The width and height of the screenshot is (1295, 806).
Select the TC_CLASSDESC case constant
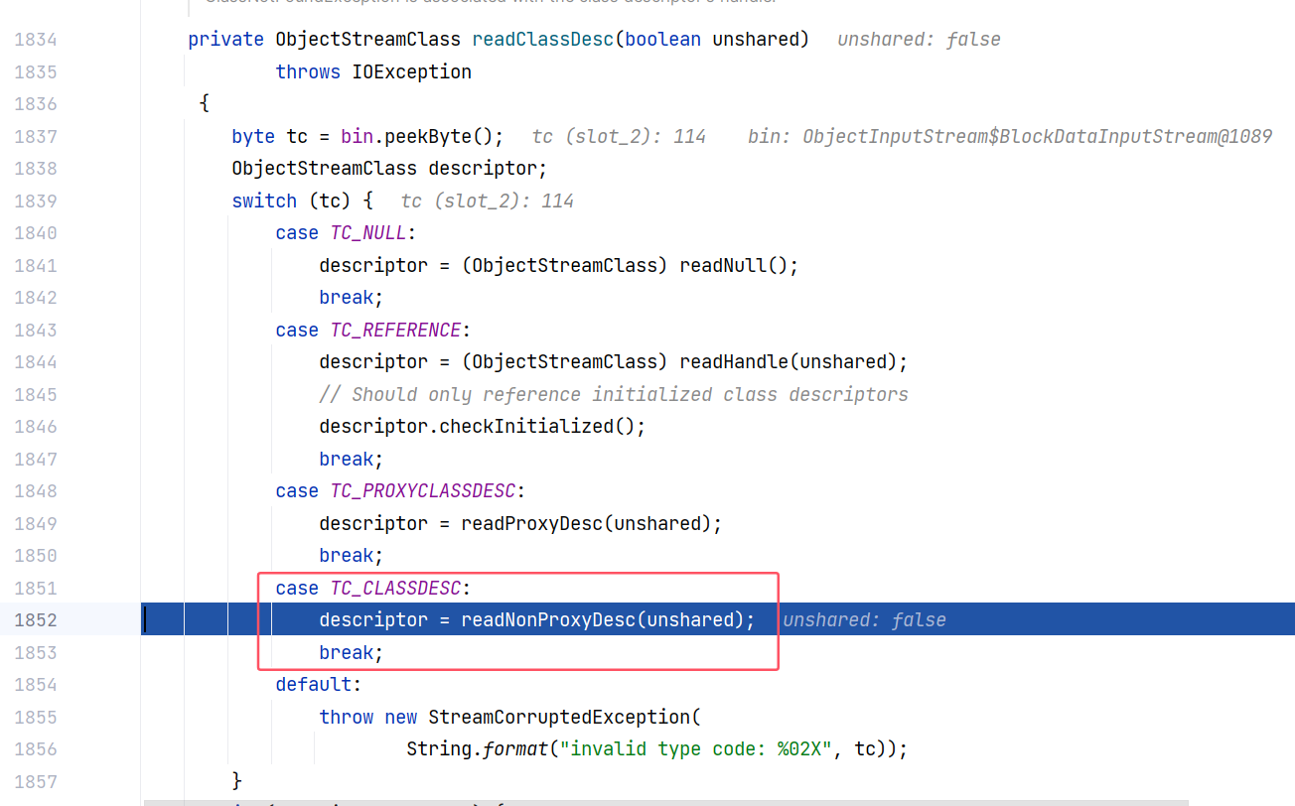pyautogui.click(x=395, y=589)
